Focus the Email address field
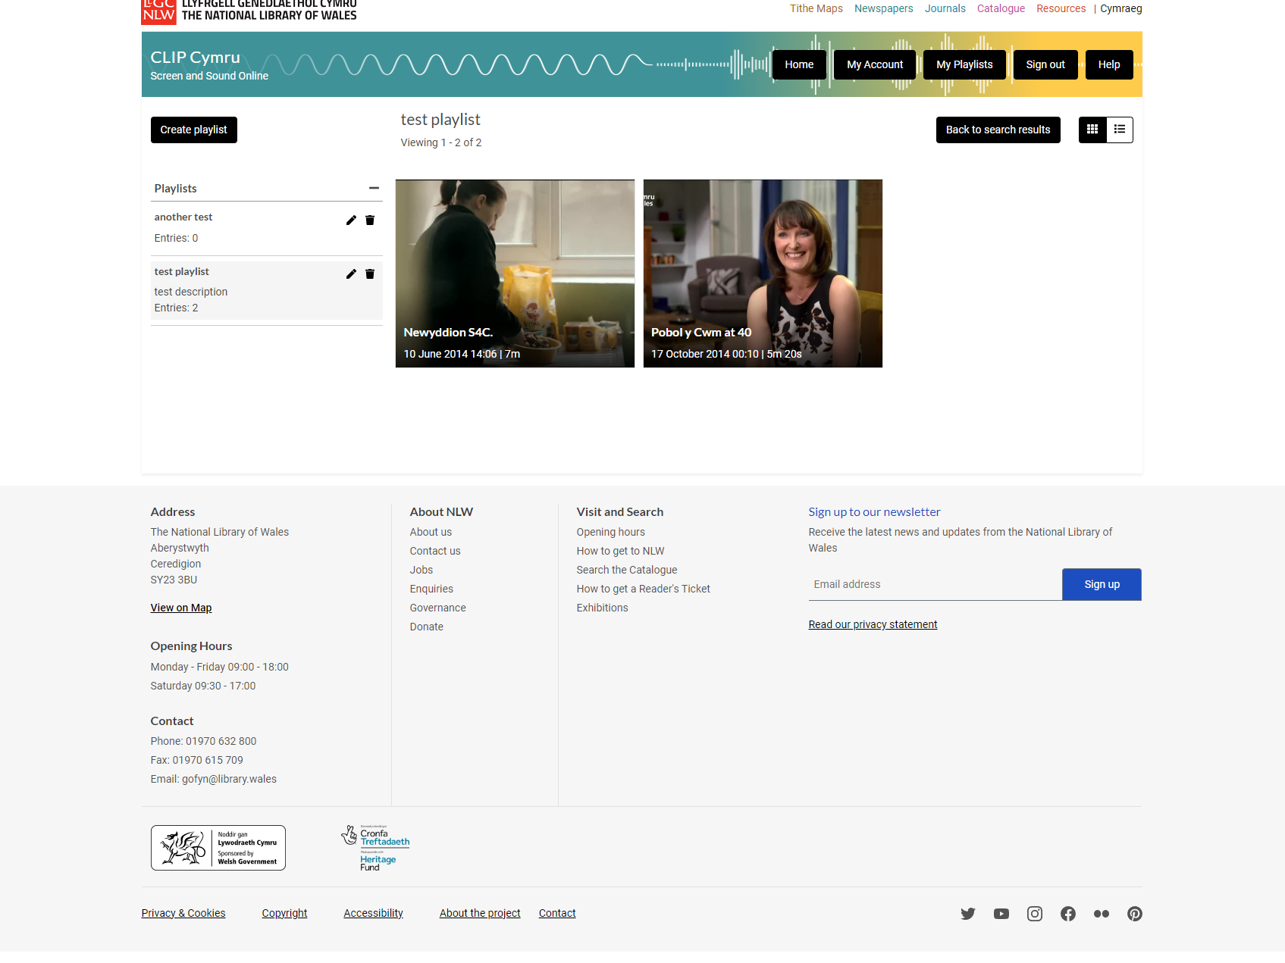 coord(936,584)
